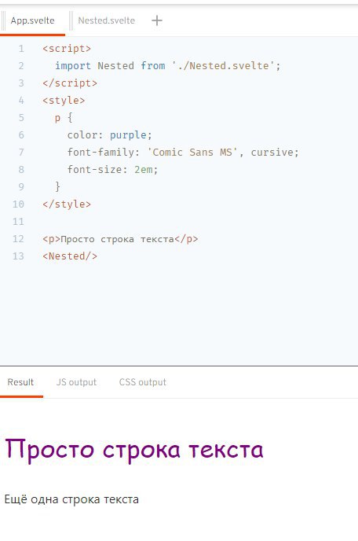The image size is (358, 541).
Task: Click the 'p {' selector line
Action: click(64, 118)
